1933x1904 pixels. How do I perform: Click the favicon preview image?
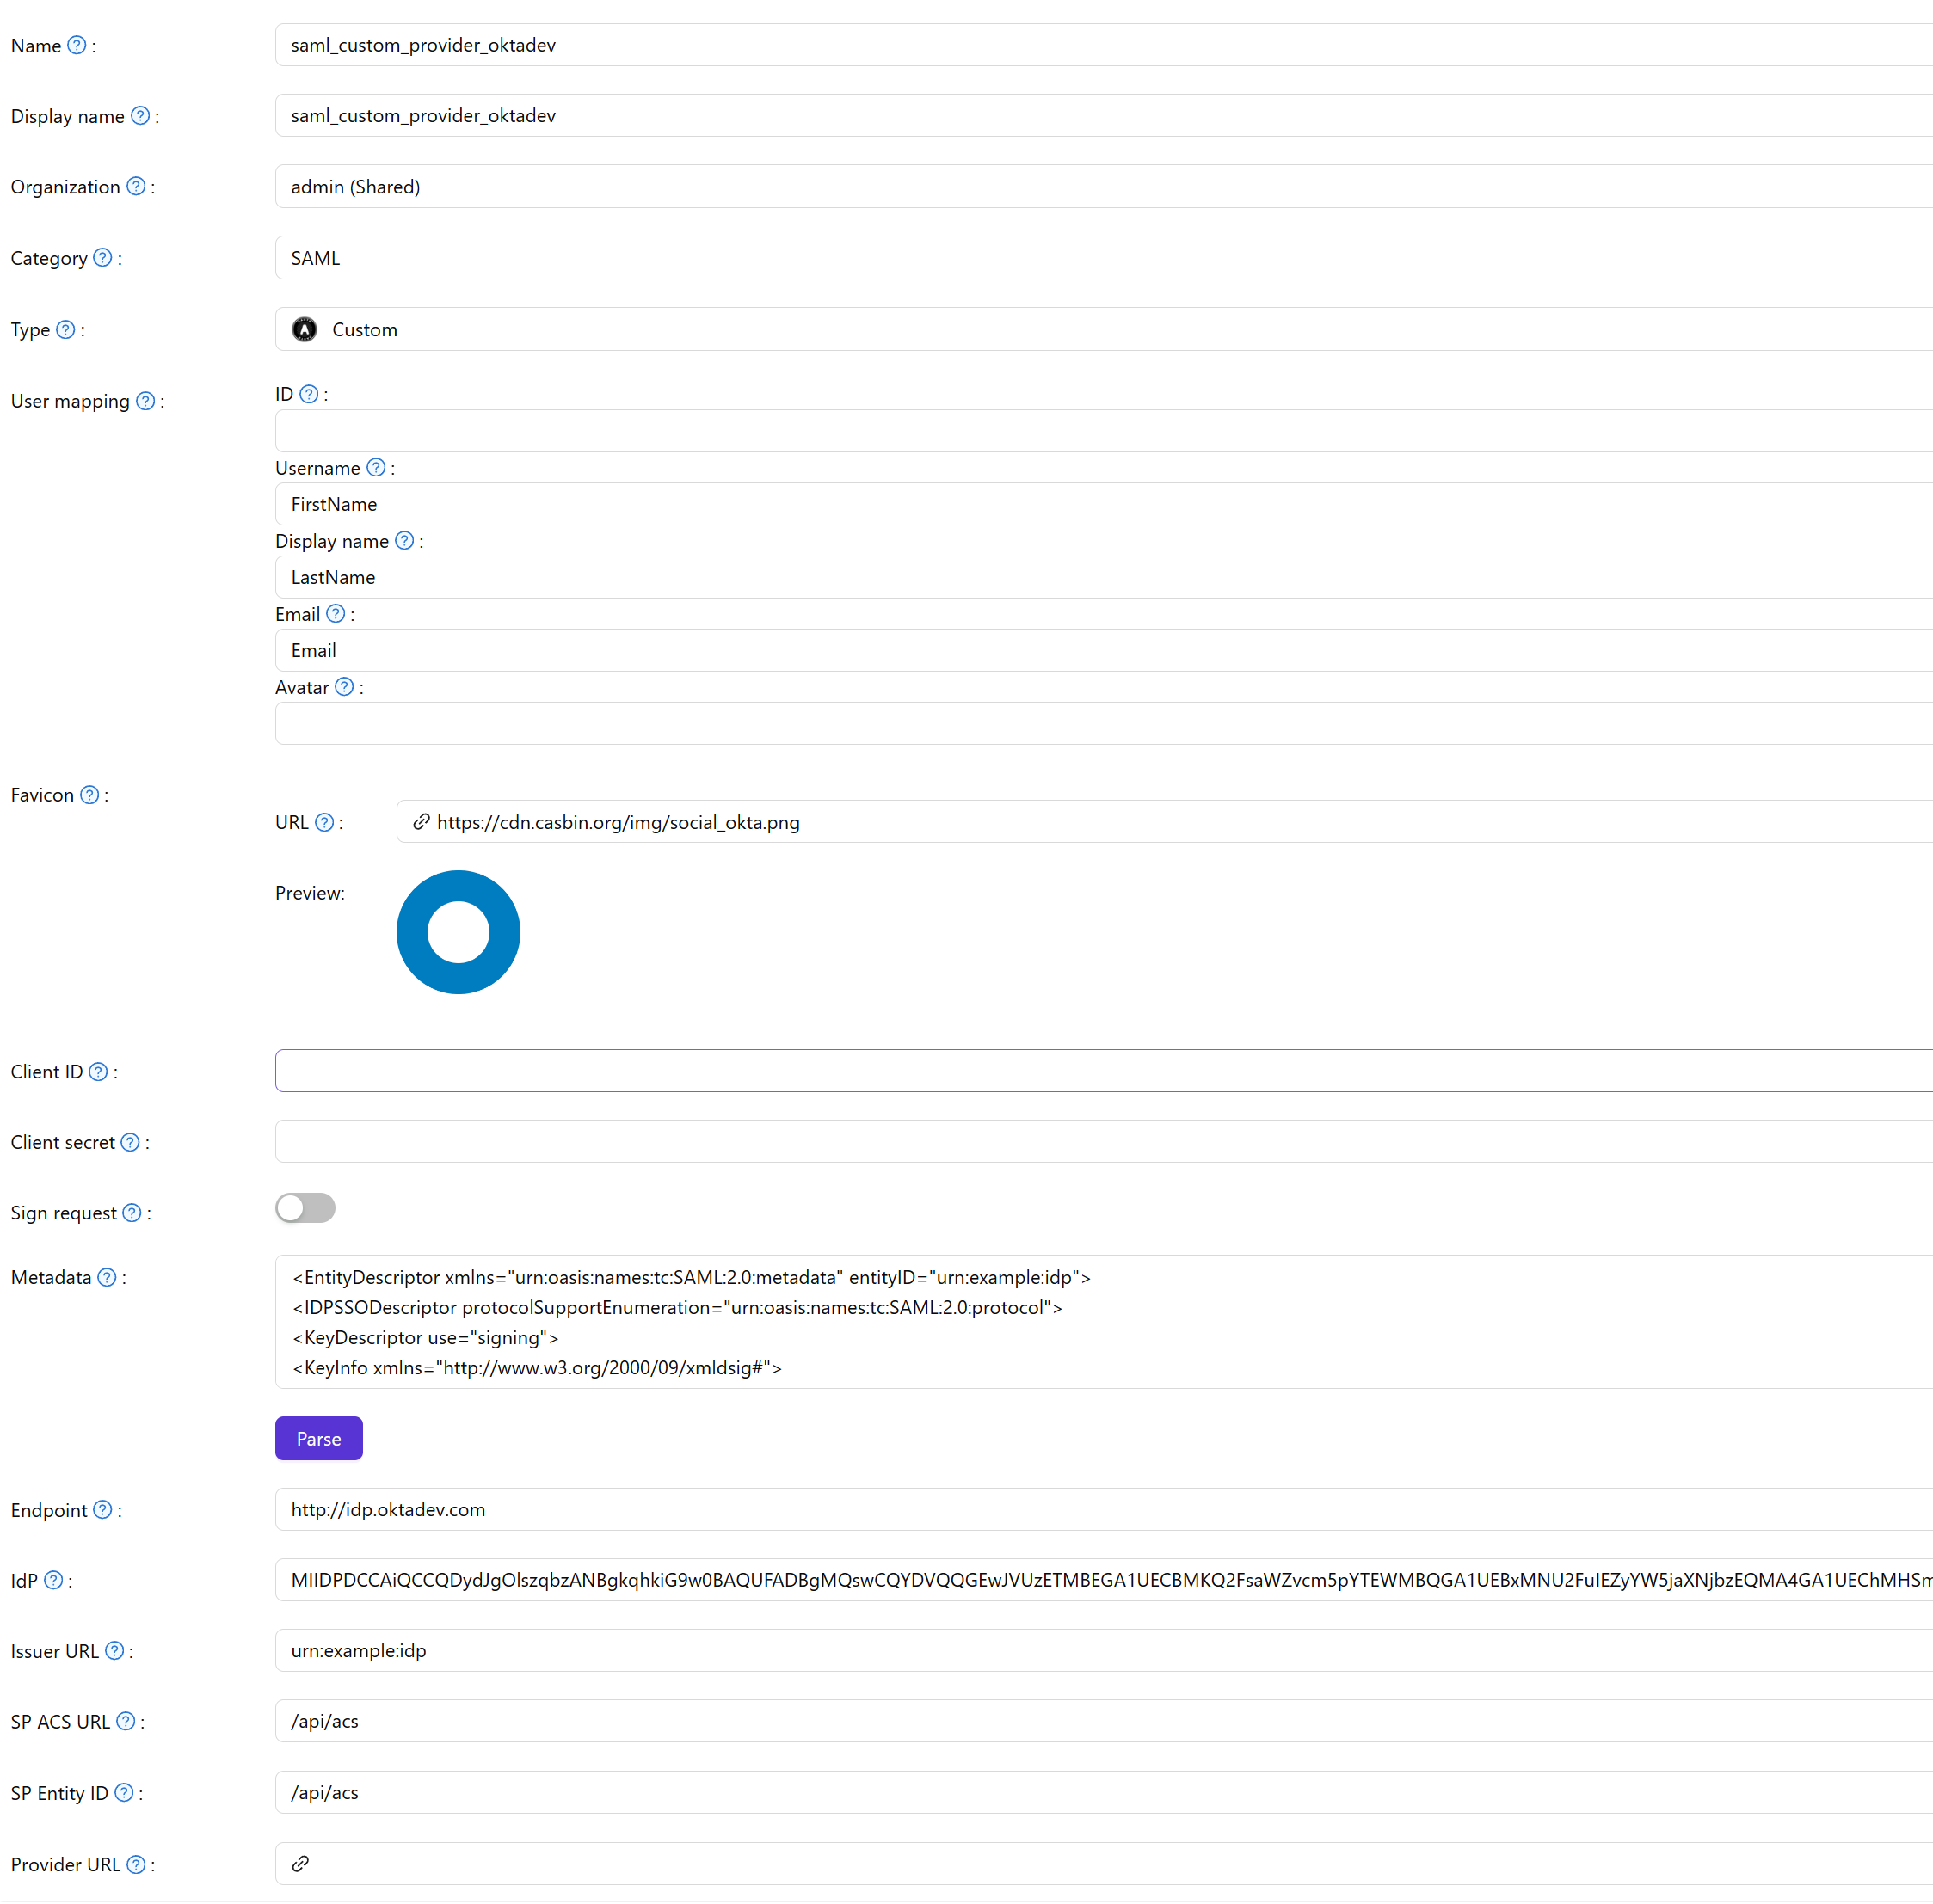click(459, 931)
